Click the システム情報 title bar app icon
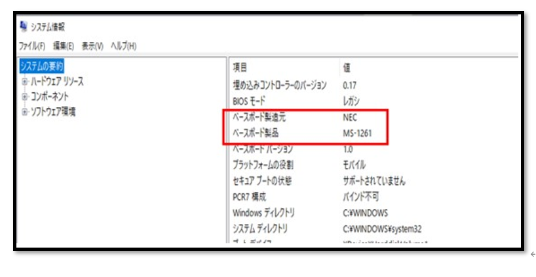Image resolution: width=536 pixels, height=277 pixels. tap(24, 26)
